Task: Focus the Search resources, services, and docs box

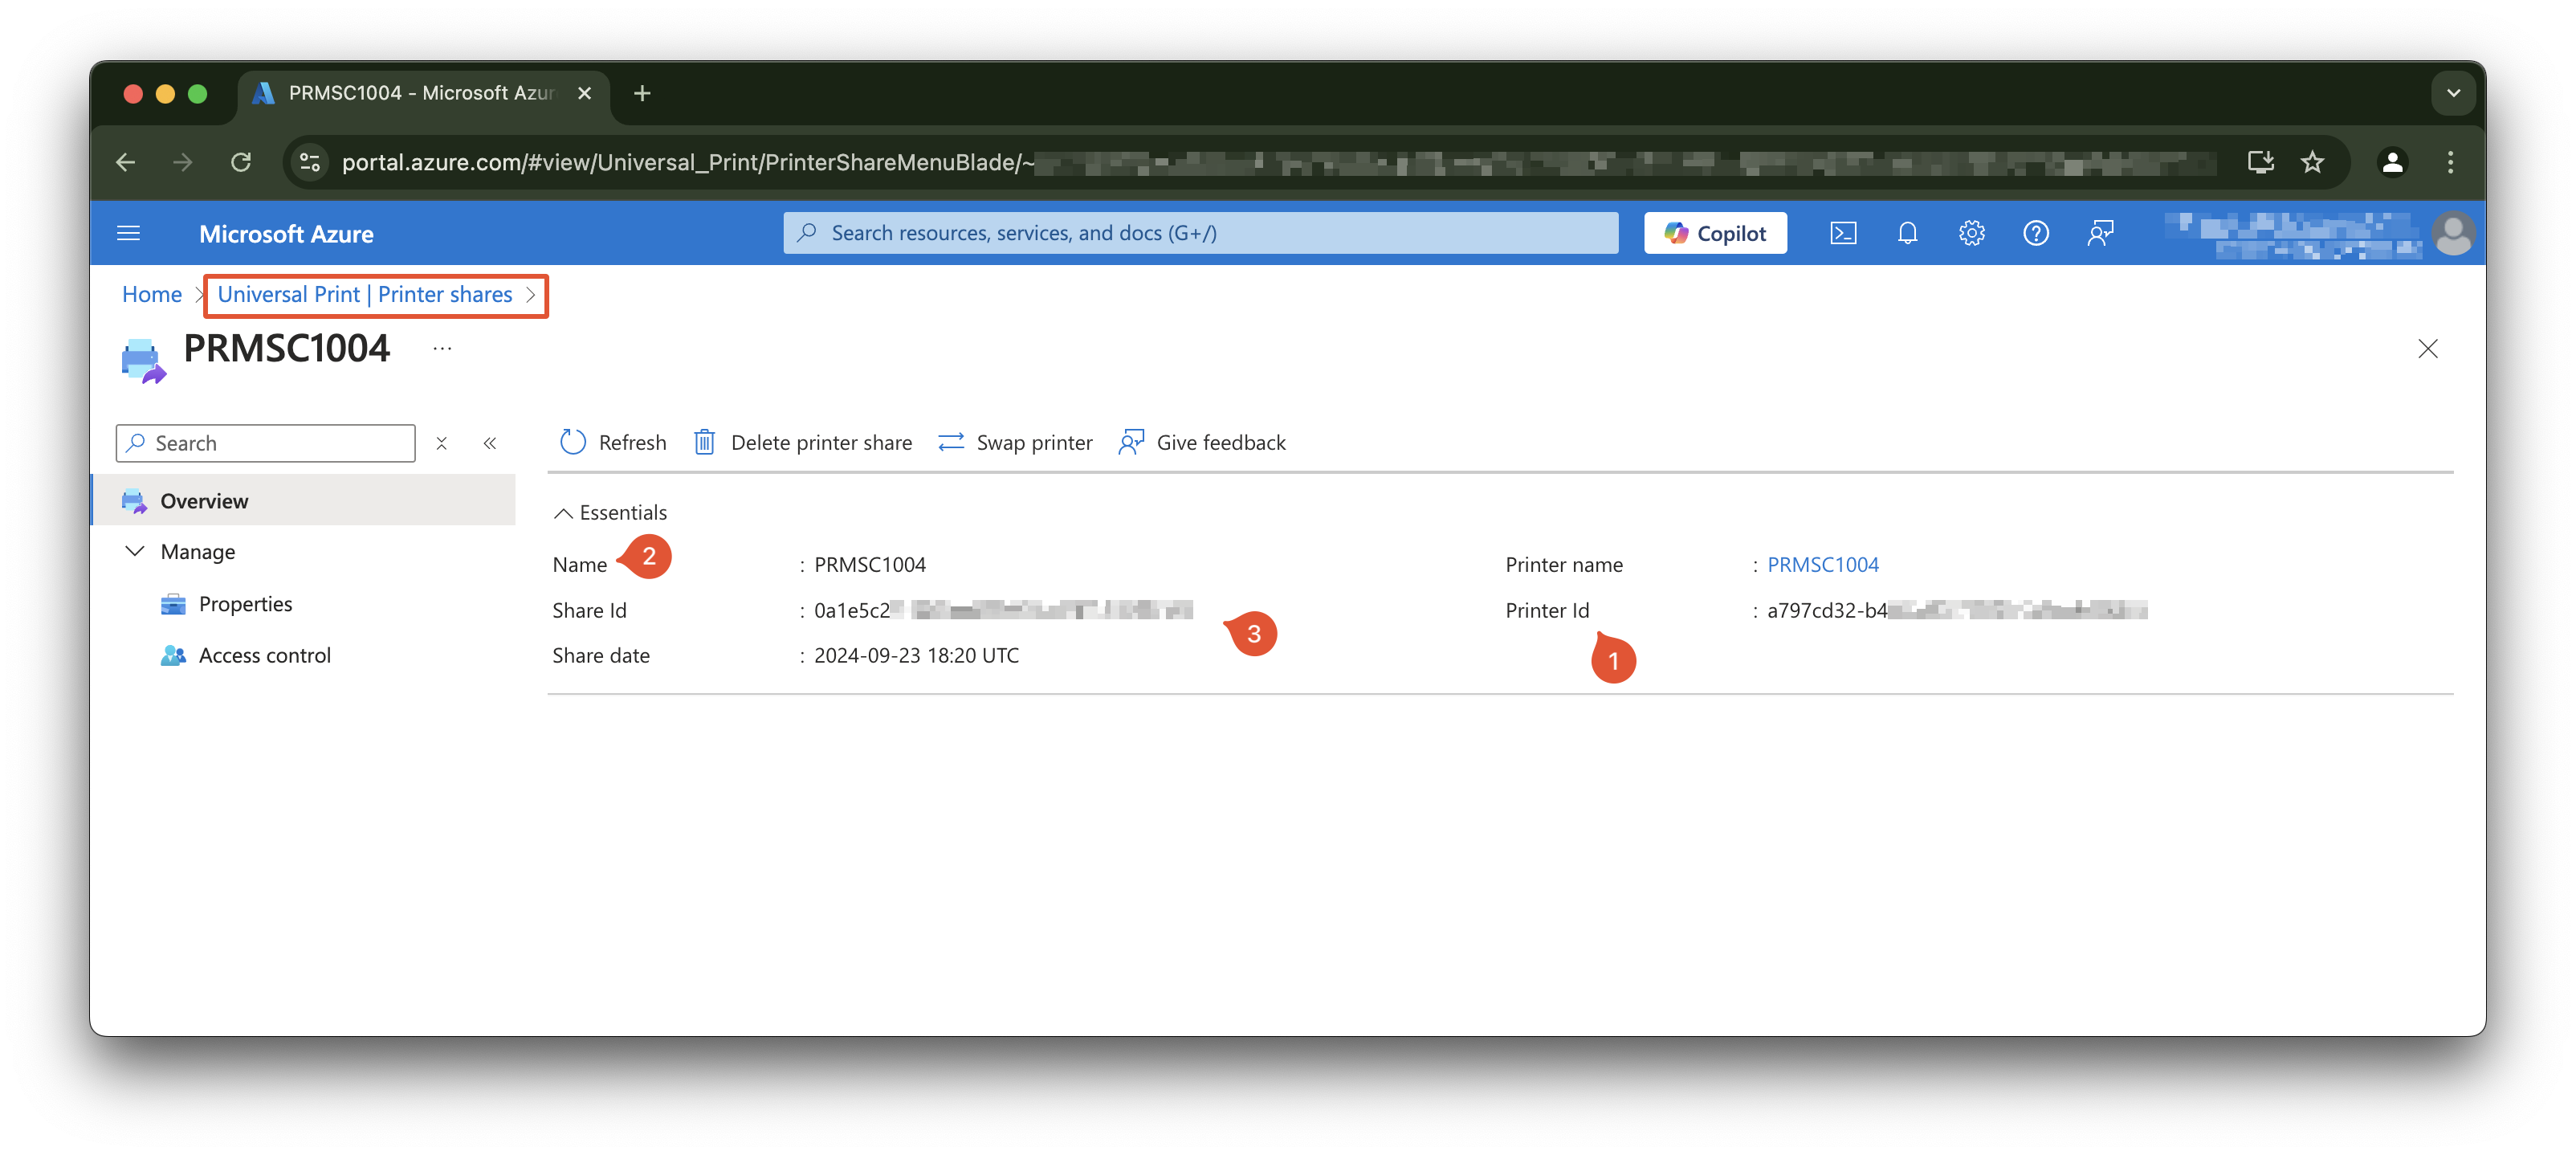Action: (x=1200, y=233)
